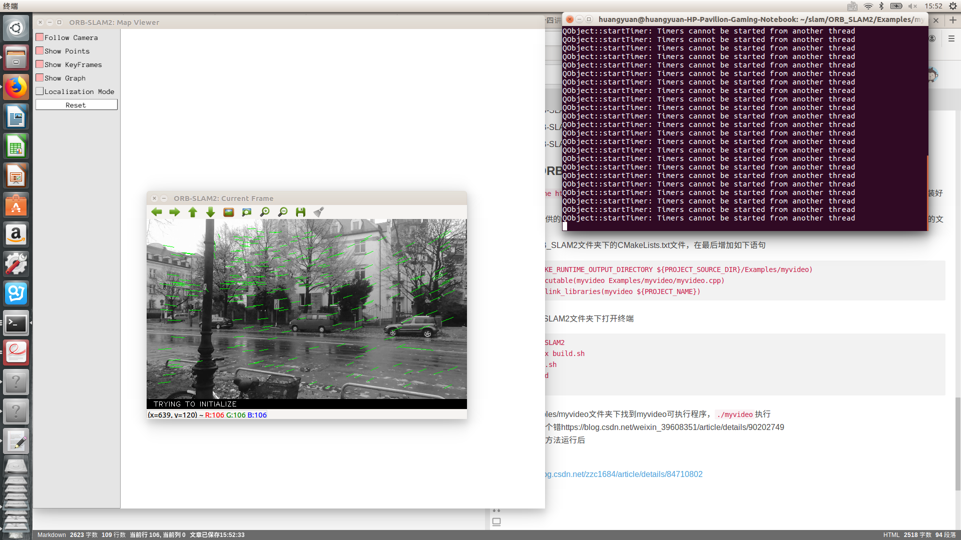Open Files manager from the dock
This screenshot has width=961, height=540.
[x=16, y=57]
